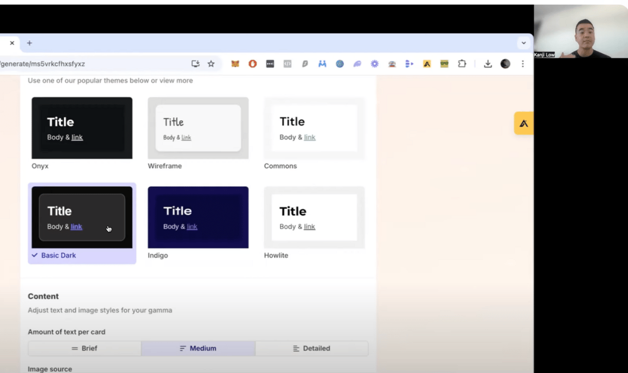The image size is (628, 373).
Task: Click the yellow floating side widget
Action: 524,123
